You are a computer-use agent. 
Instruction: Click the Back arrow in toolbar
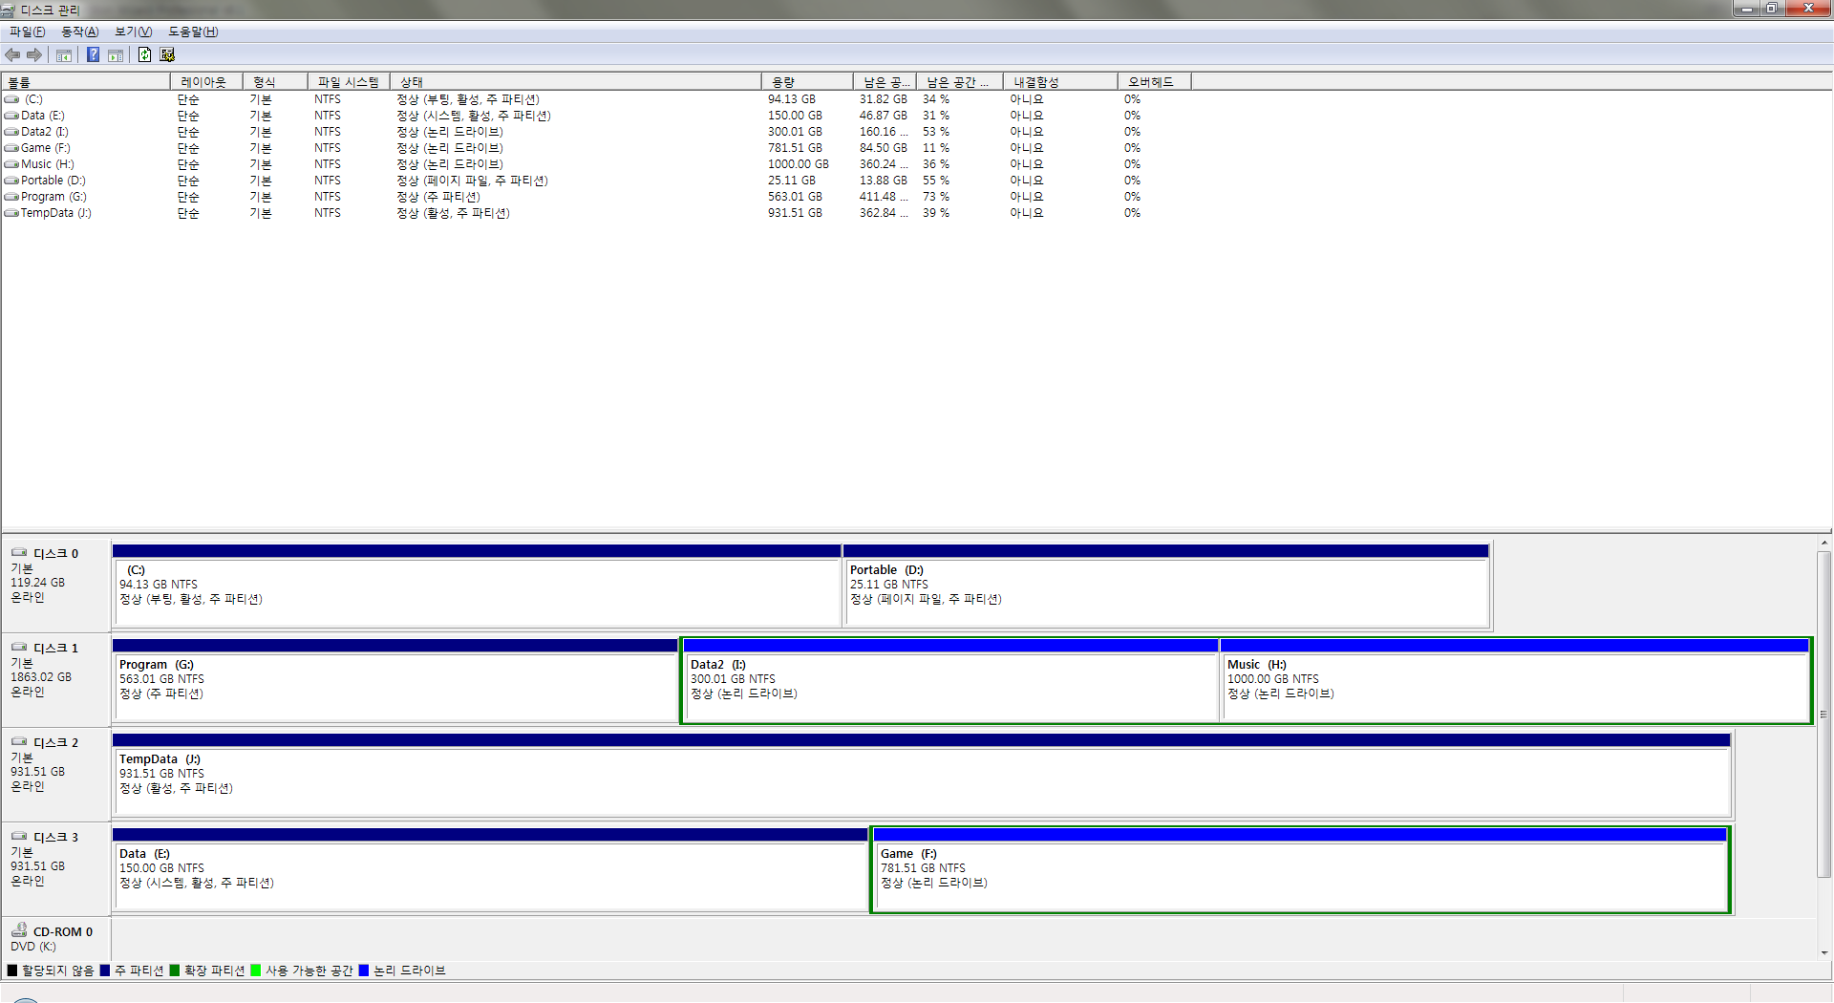click(x=12, y=55)
